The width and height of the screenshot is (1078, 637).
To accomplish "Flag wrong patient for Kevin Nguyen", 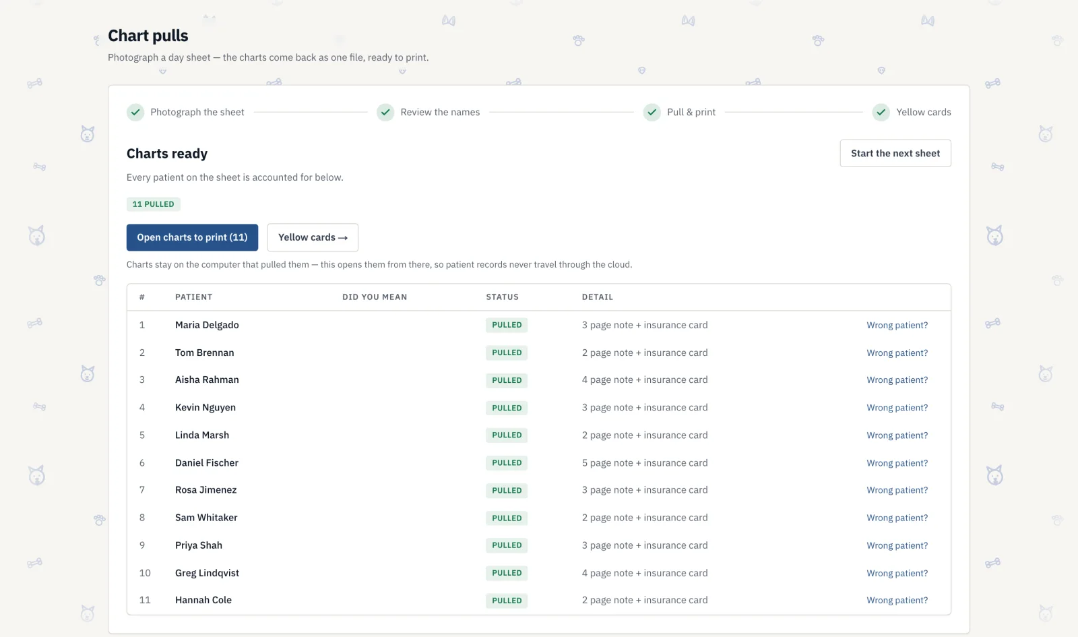I will (x=897, y=408).
